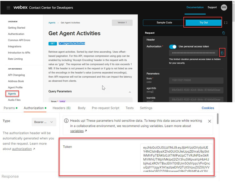235x182 pixels.
Task: Open the Support link
Action: coord(212,7)
